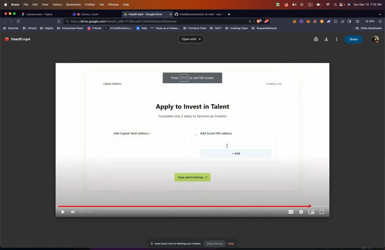
Task: Open the Bookmarks menu
Action: pyautogui.click(x=73, y=5)
